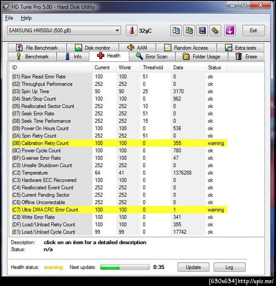Select the (0A) Spin Retry Count row
The height and width of the screenshot is (286, 276).
[x=118, y=136]
